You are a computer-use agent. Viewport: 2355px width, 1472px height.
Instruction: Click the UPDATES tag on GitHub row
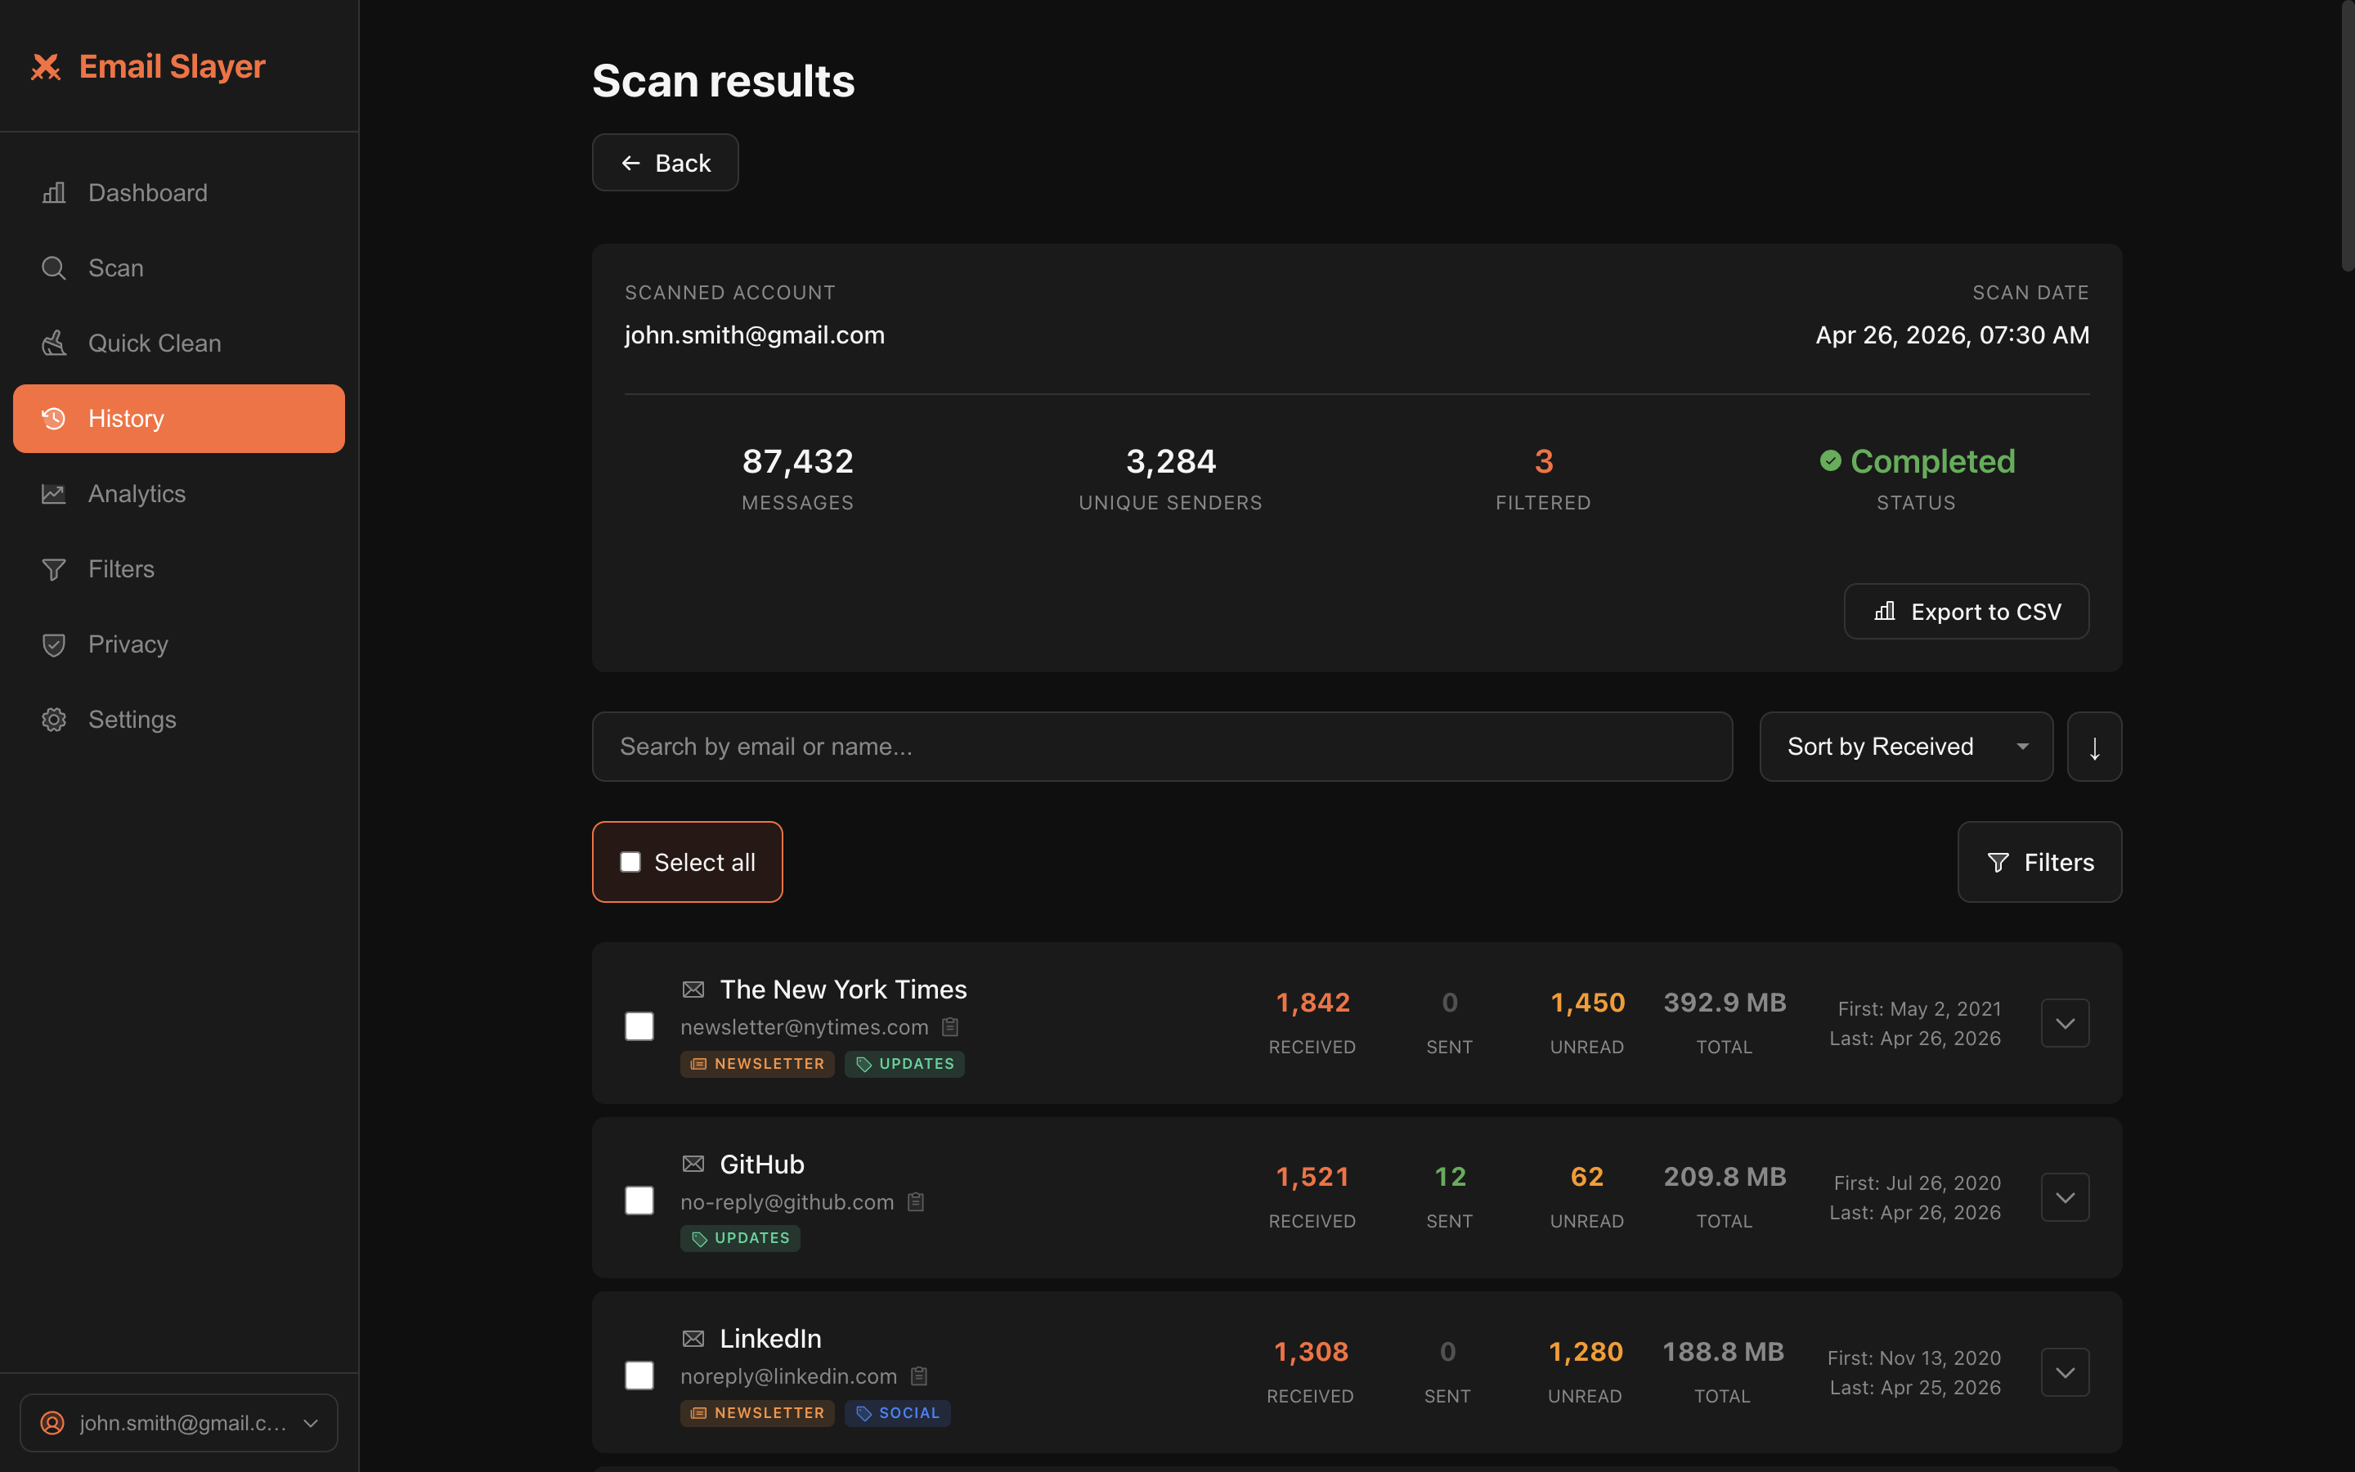point(739,1238)
